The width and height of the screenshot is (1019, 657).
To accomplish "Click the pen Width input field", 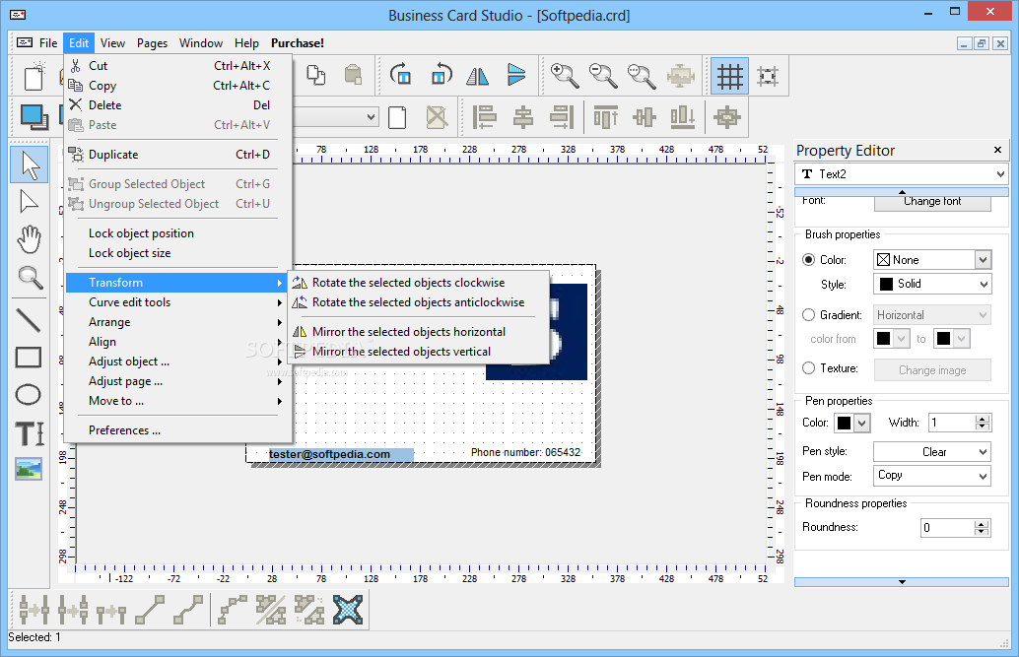I will pyautogui.click(x=951, y=423).
